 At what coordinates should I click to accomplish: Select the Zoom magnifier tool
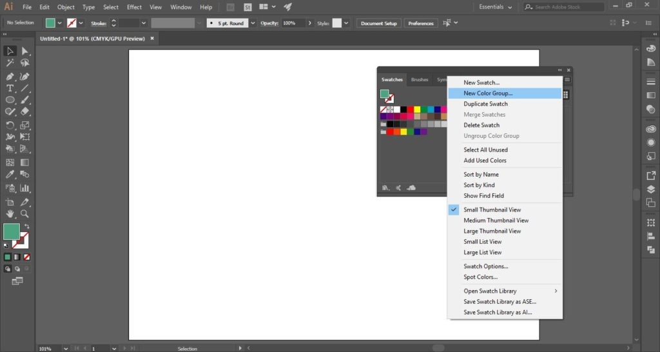point(25,214)
